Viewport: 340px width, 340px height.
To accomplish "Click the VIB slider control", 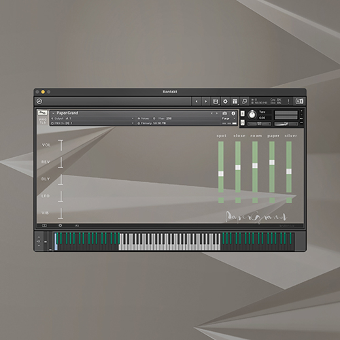I will (61, 214).
